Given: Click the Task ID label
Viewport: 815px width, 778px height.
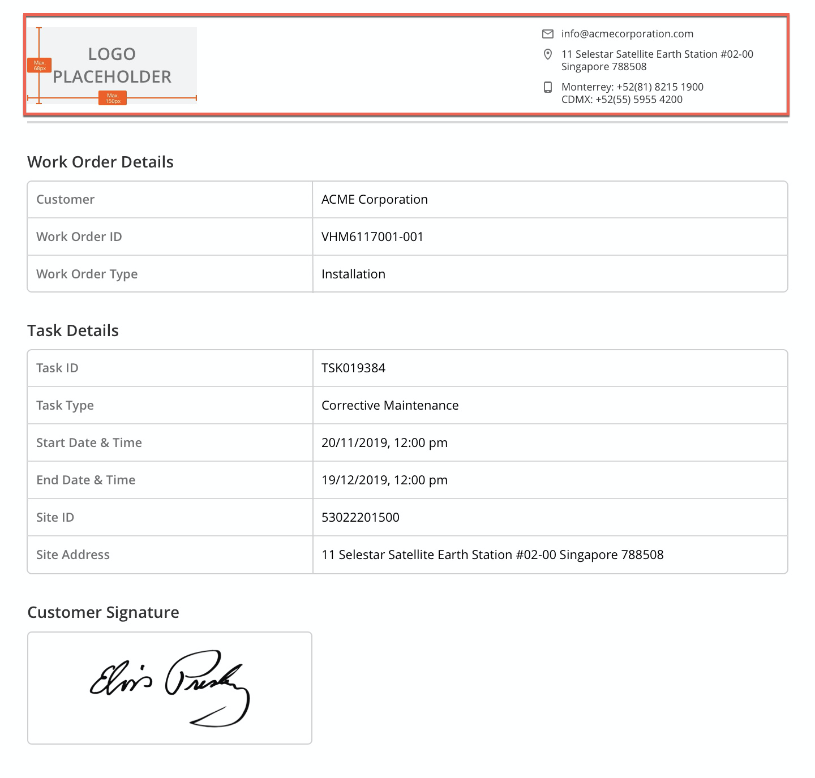Looking at the screenshot, I should click(x=57, y=368).
